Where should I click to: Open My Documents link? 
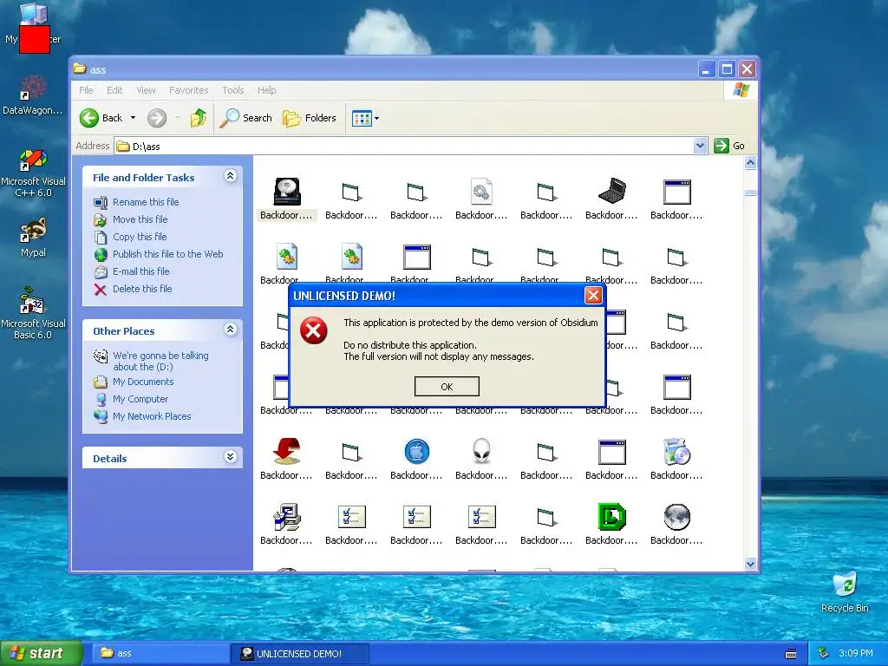point(143,382)
